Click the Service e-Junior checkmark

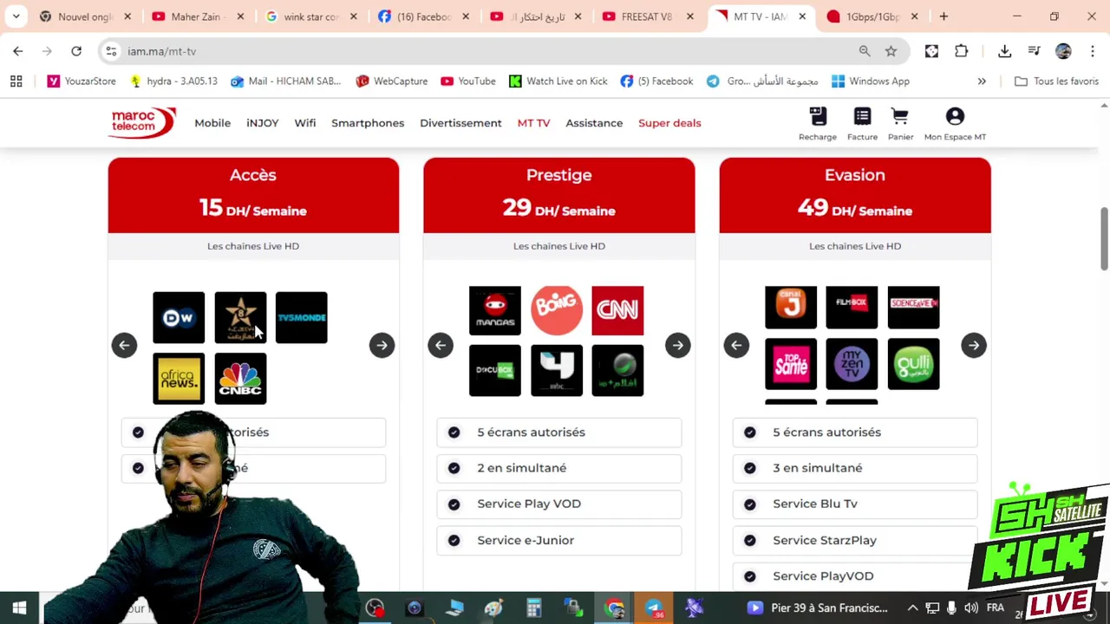[x=454, y=540]
